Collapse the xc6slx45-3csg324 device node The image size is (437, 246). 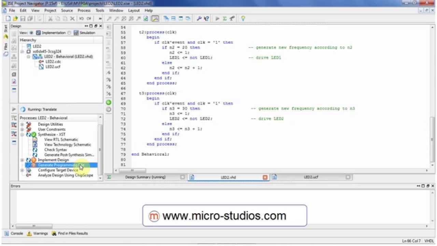pyautogui.click(x=23, y=52)
